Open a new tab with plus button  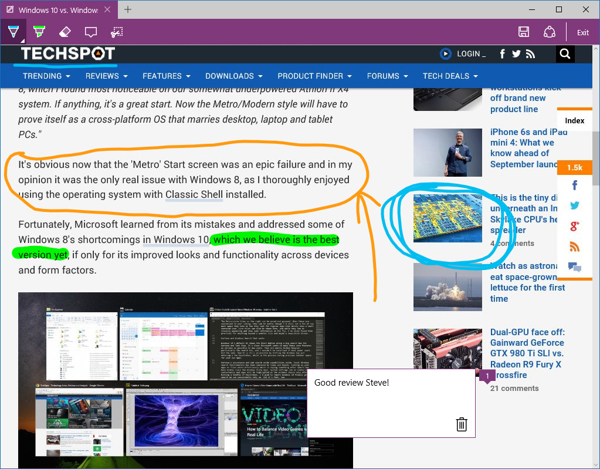[128, 9]
